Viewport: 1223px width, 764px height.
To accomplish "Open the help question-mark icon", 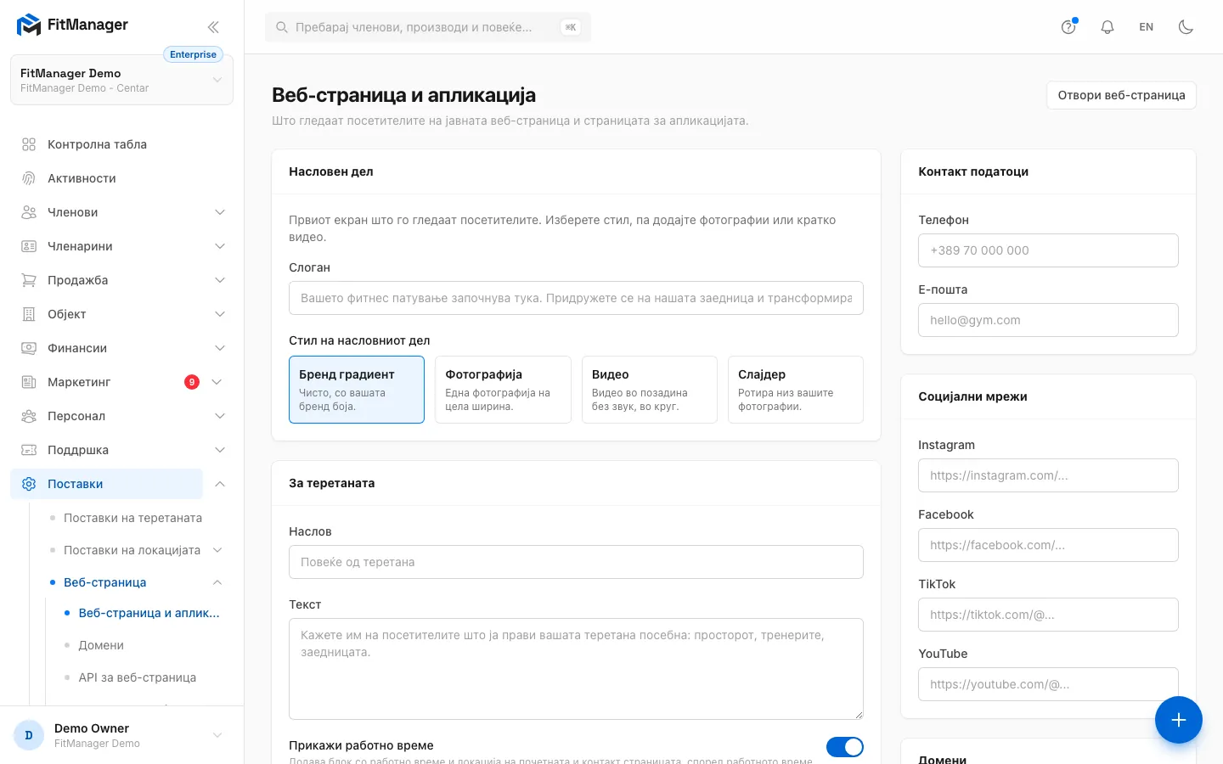I will tap(1068, 27).
